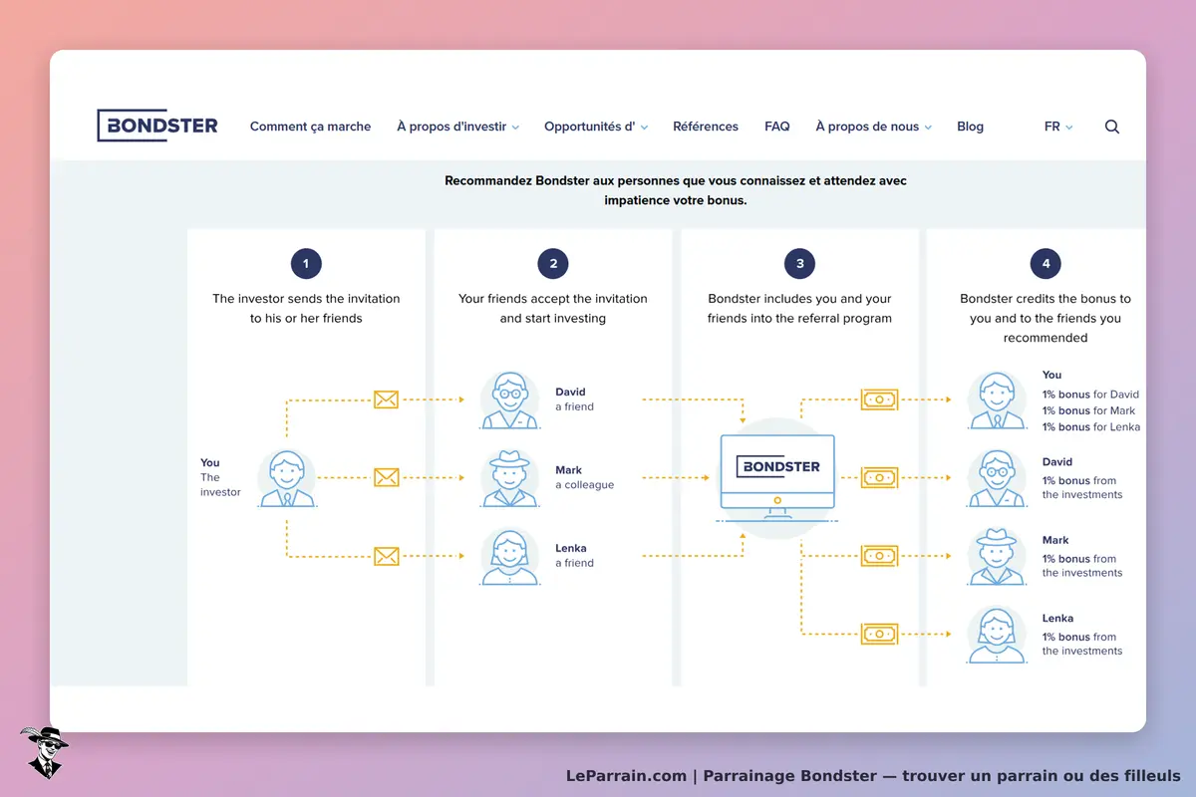Image resolution: width=1196 pixels, height=797 pixels.
Task: Click the bottom envelope icon toward Lenka
Action: pos(386,556)
